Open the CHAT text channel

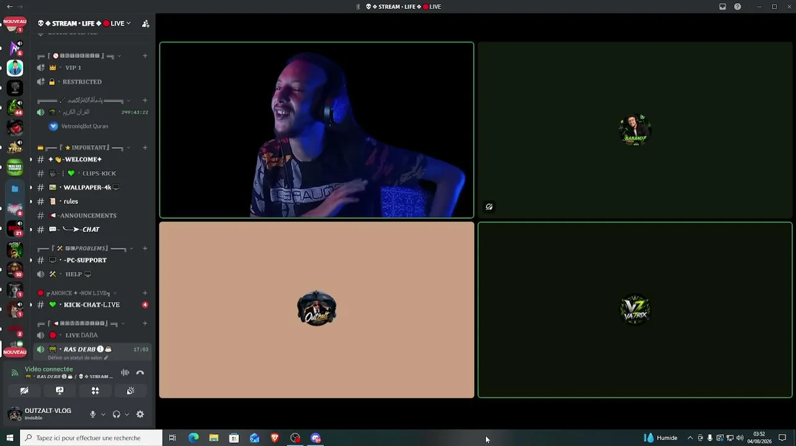pos(91,229)
